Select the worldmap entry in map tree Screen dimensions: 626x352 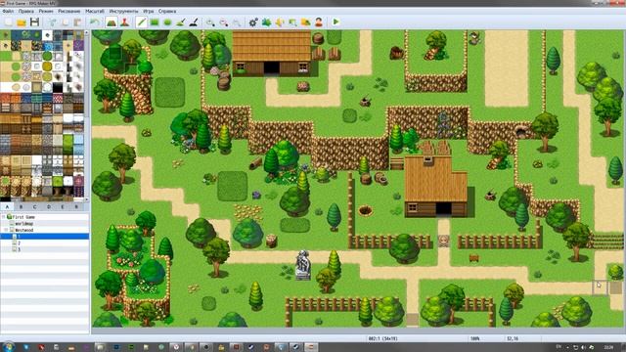23,224
